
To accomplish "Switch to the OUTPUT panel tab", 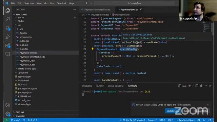I will [100, 86].
